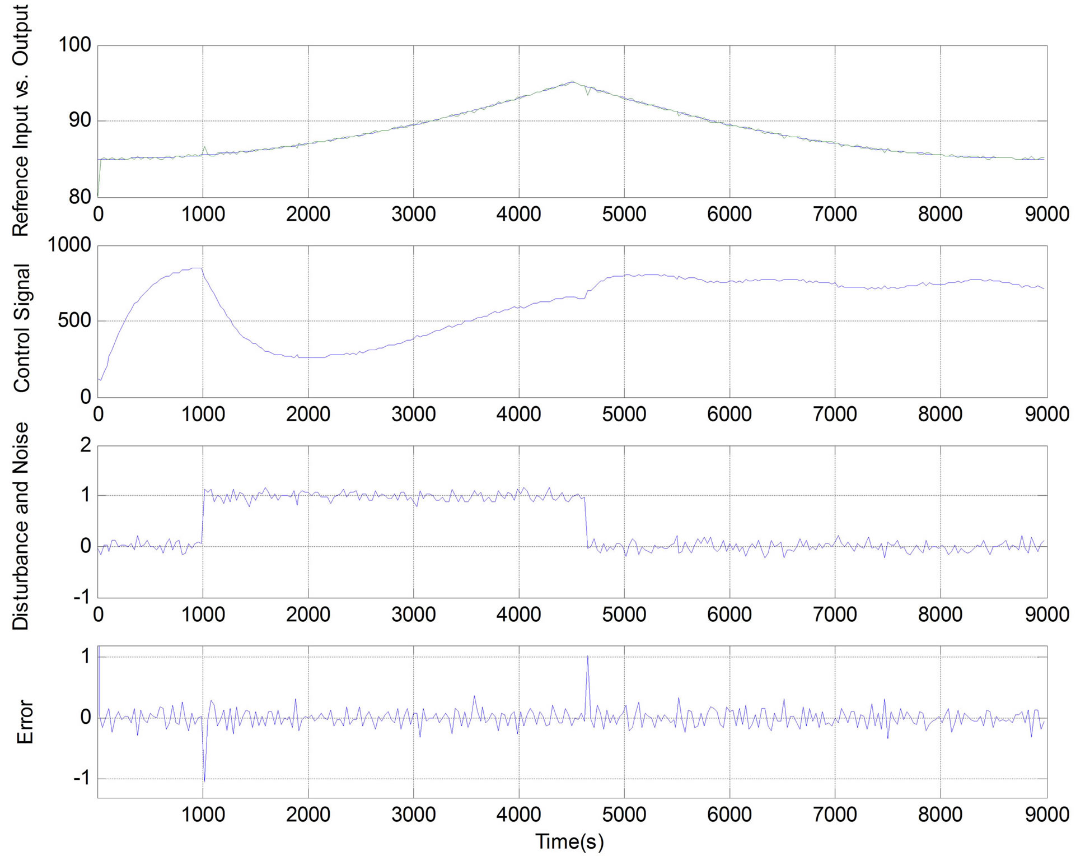1085x856 pixels.
Task: Click the output peak near 4500 s in the top plot
Action: [572, 82]
